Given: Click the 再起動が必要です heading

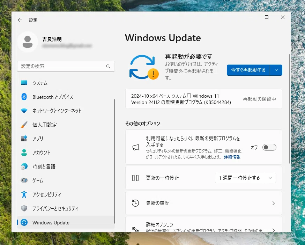Looking at the screenshot, I should pyautogui.click(x=188, y=57).
